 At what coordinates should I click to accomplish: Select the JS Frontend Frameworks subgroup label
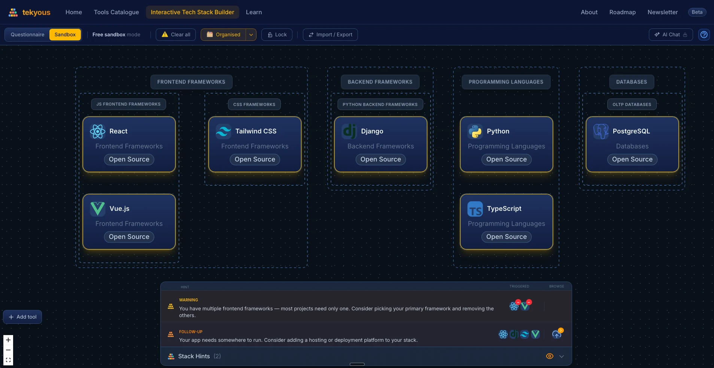click(128, 104)
